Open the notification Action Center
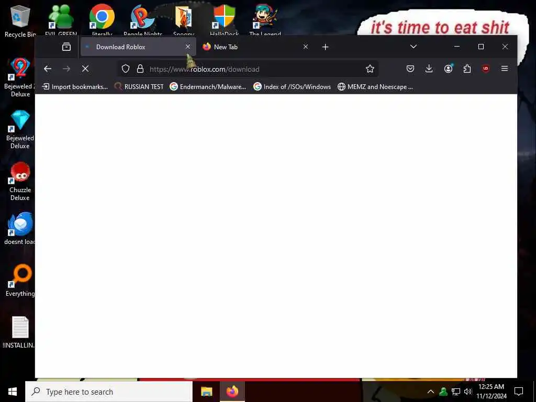The image size is (536, 402). 519,392
